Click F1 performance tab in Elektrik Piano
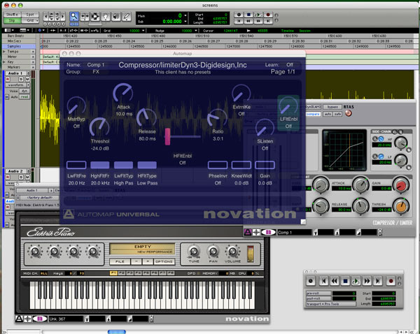Viewport: 420px width, 334px height. (113, 273)
